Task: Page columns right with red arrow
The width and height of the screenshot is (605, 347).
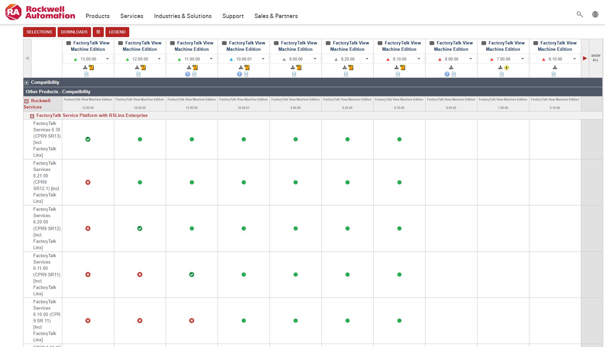Action: click(x=585, y=58)
